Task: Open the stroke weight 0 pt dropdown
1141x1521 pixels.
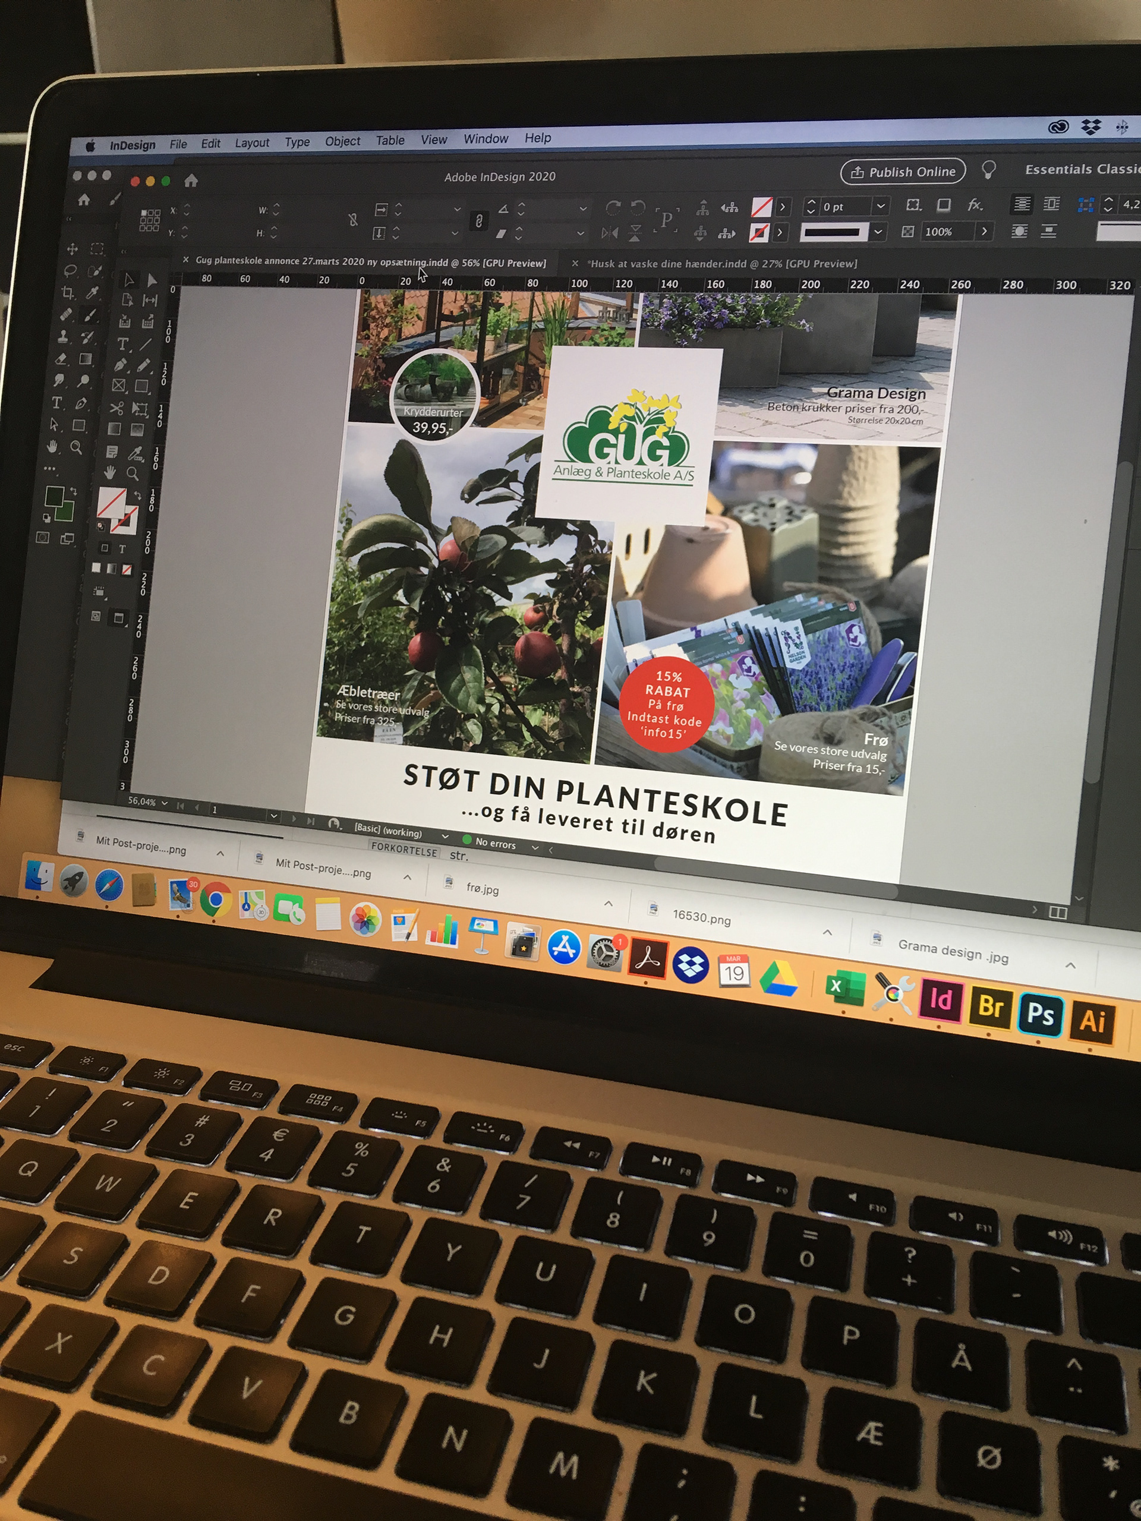Action: click(x=880, y=206)
